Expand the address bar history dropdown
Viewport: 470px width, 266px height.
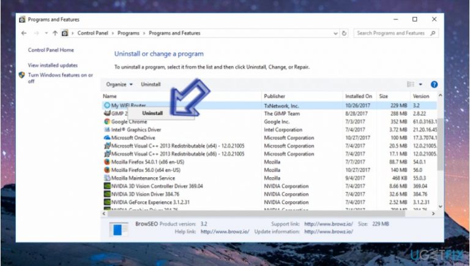coord(335,33)
